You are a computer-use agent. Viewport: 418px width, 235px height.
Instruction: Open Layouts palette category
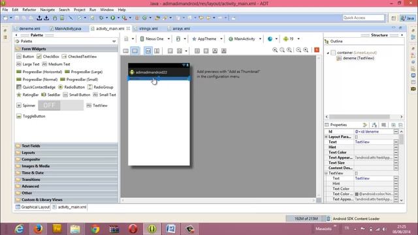66,153
